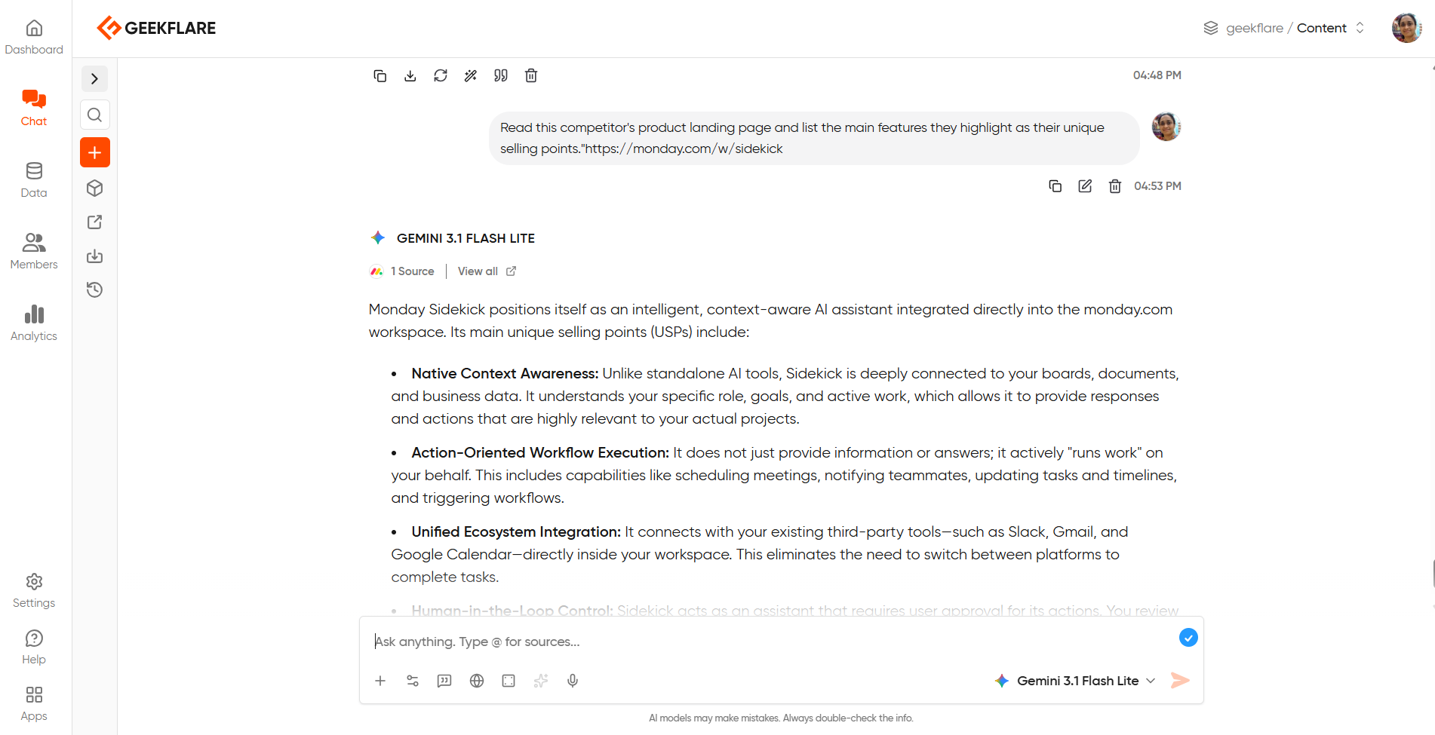The height and width of the screenshot is (735, 1435).
Task: Open Settings in the sidebar
Action: (34, 591)
